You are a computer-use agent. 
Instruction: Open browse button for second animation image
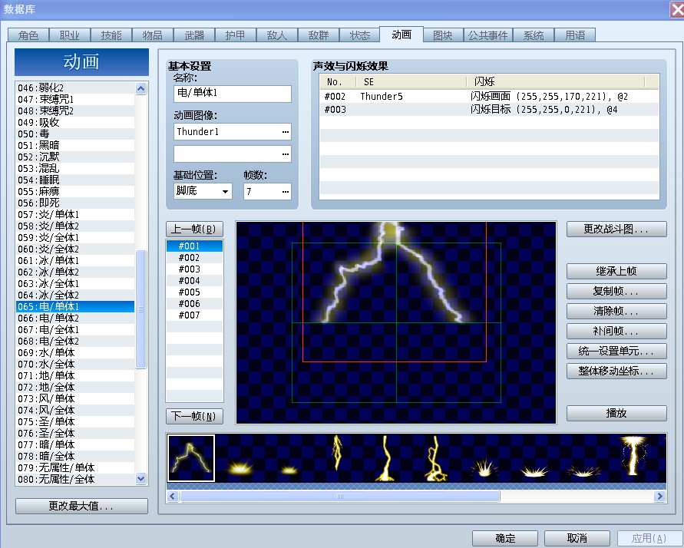tap(286, 154)
